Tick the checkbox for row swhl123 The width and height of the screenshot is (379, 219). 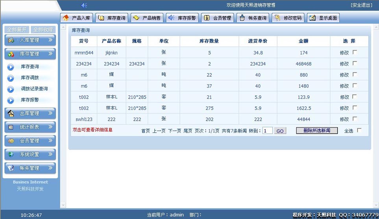tap(355, 119)
